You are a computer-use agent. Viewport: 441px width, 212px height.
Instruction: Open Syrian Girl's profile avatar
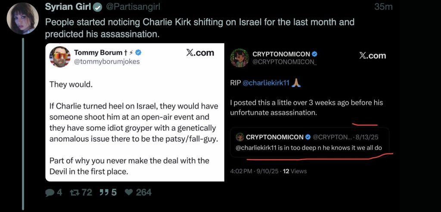(23, 19)
